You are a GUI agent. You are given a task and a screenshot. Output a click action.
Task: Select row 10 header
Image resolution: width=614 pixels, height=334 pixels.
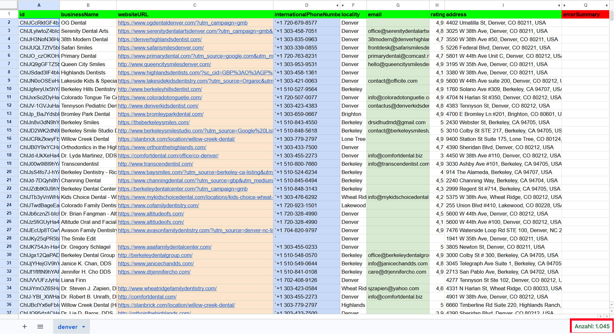click(9, 89)
